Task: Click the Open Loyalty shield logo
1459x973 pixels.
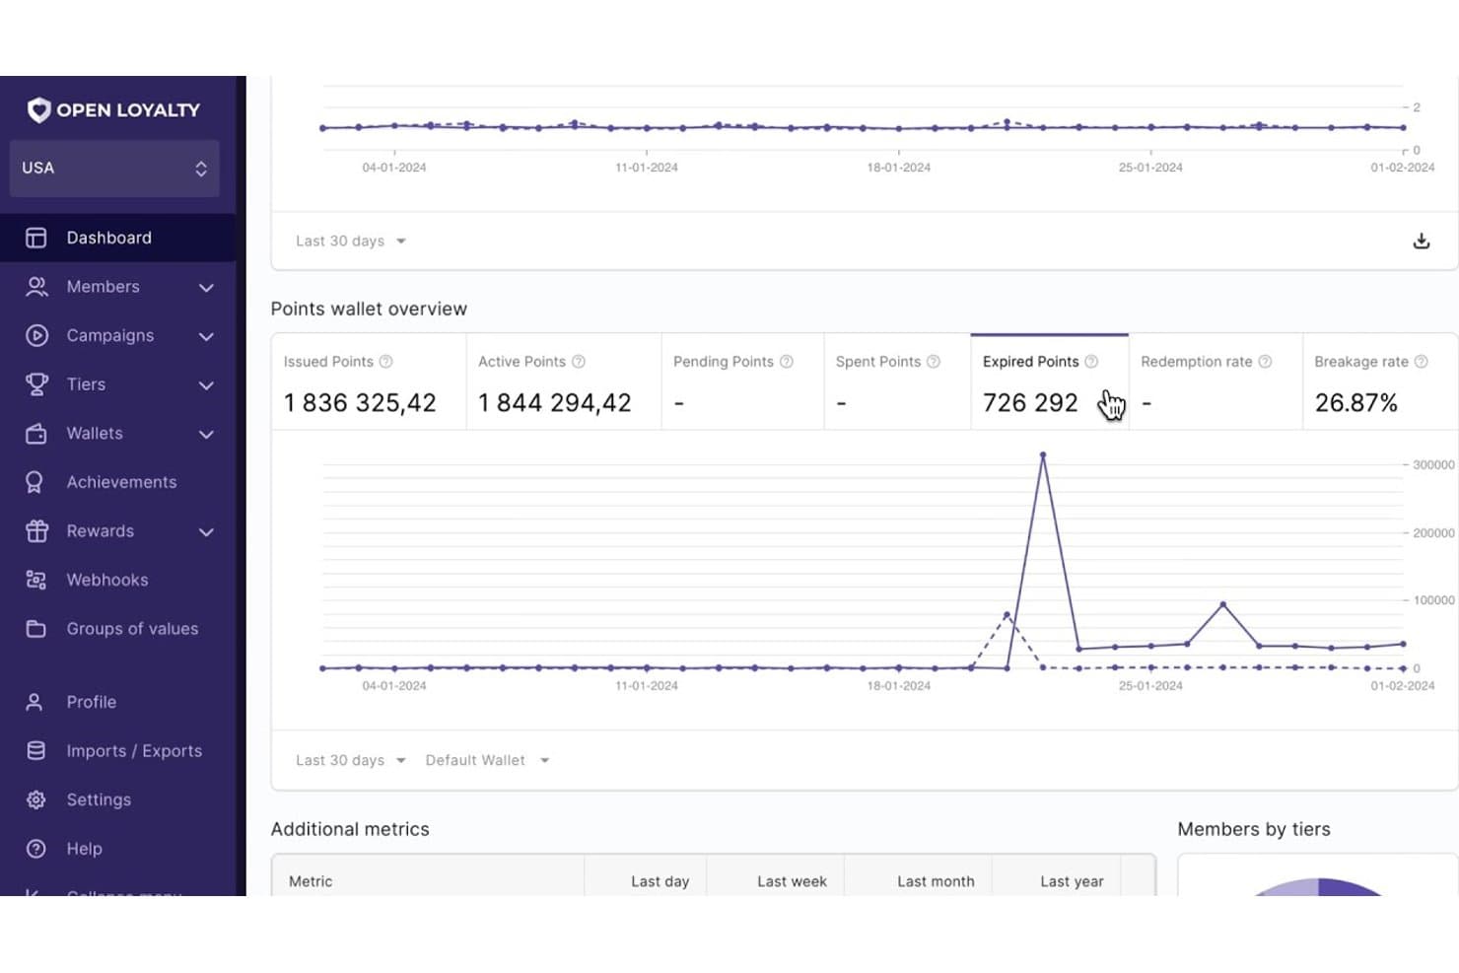Action: click(x=38, y=109)
